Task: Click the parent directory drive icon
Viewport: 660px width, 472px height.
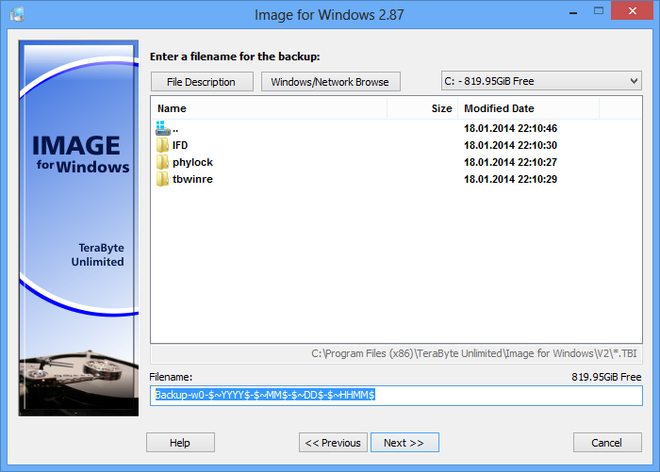Action: point(162,128)
